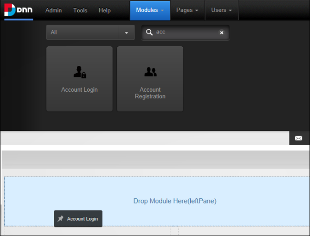Click the dragged Account Login label
This screenshot has height=236, width=310.
click(x=83, y=219)
